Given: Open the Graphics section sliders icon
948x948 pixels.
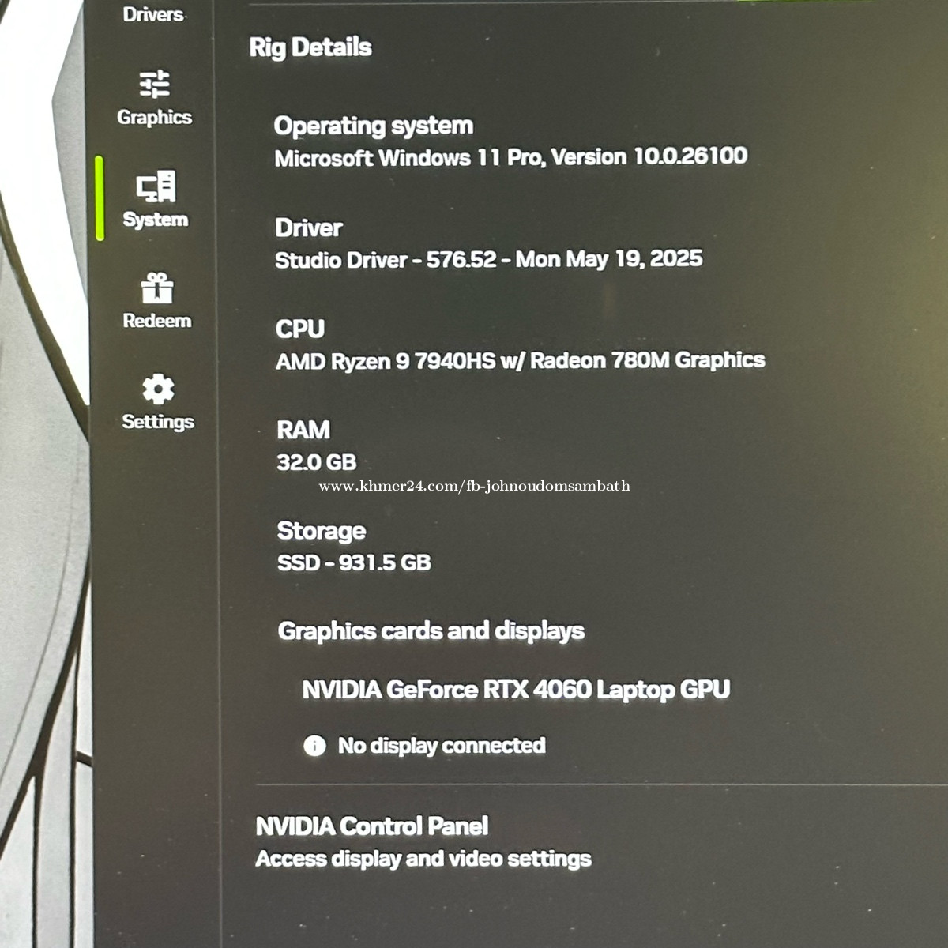Looking at the screenshot, I should tap(155, 84).
